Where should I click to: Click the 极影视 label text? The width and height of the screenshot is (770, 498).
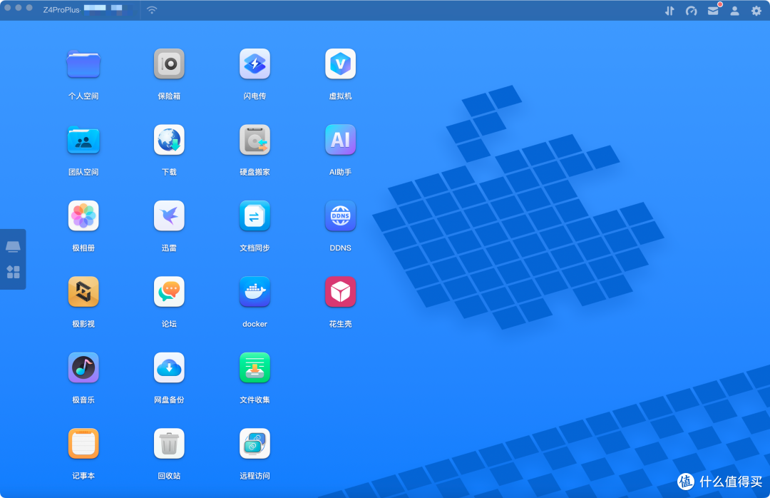pyautogui.click(x=83, y=324)
